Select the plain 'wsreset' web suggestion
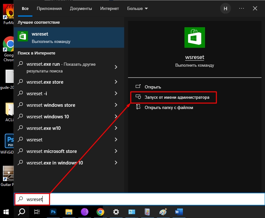 click(34, 140)
